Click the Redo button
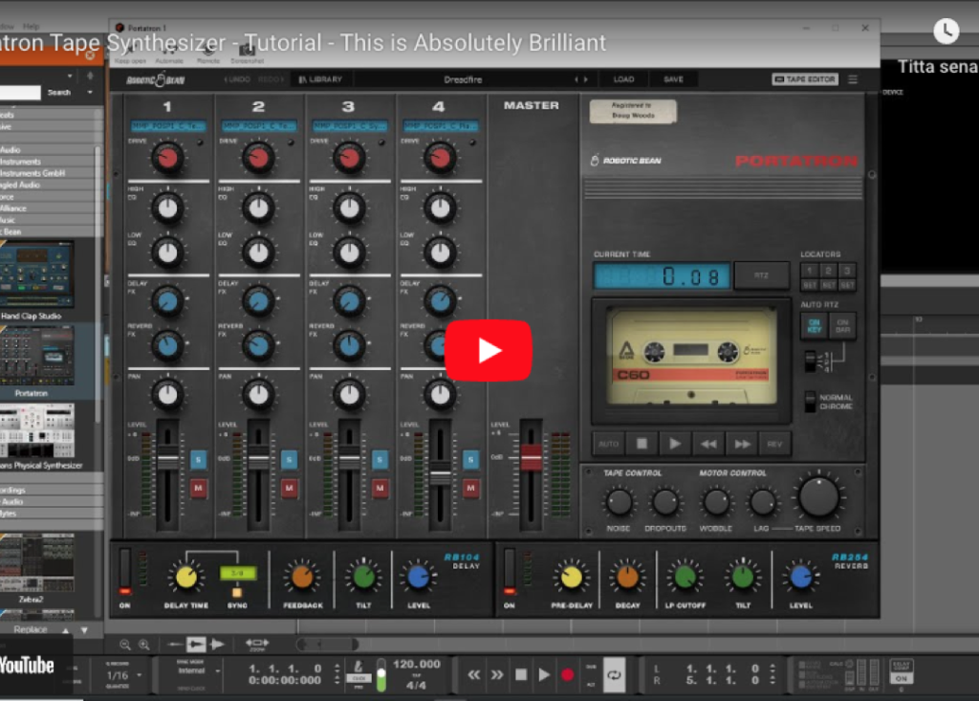The width and height of the screenshot is (979, 701). [x=271, y=79]
